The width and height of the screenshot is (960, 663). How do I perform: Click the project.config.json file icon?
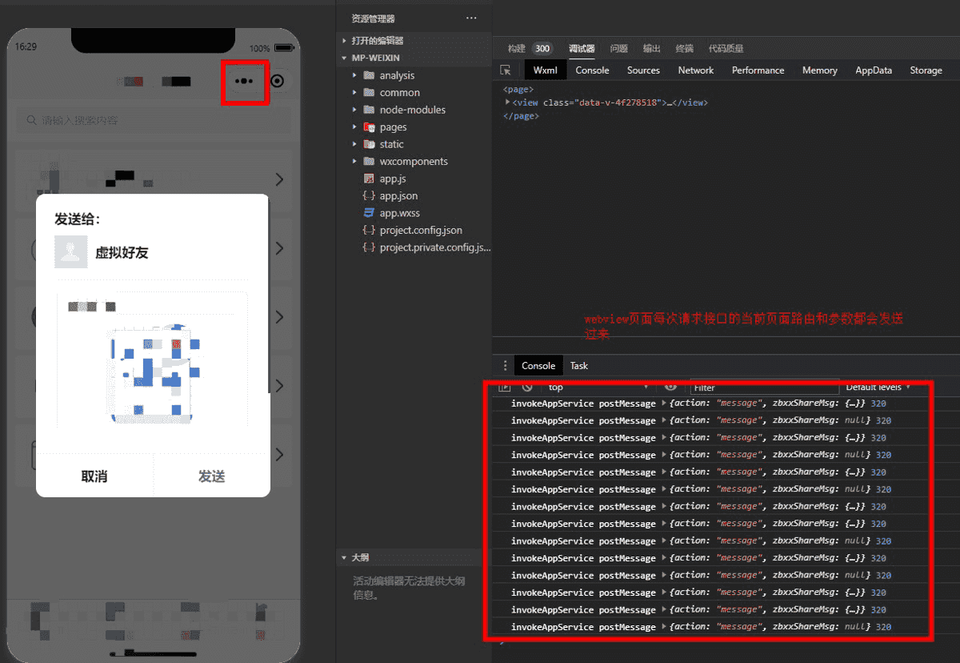tap(369, 230)
